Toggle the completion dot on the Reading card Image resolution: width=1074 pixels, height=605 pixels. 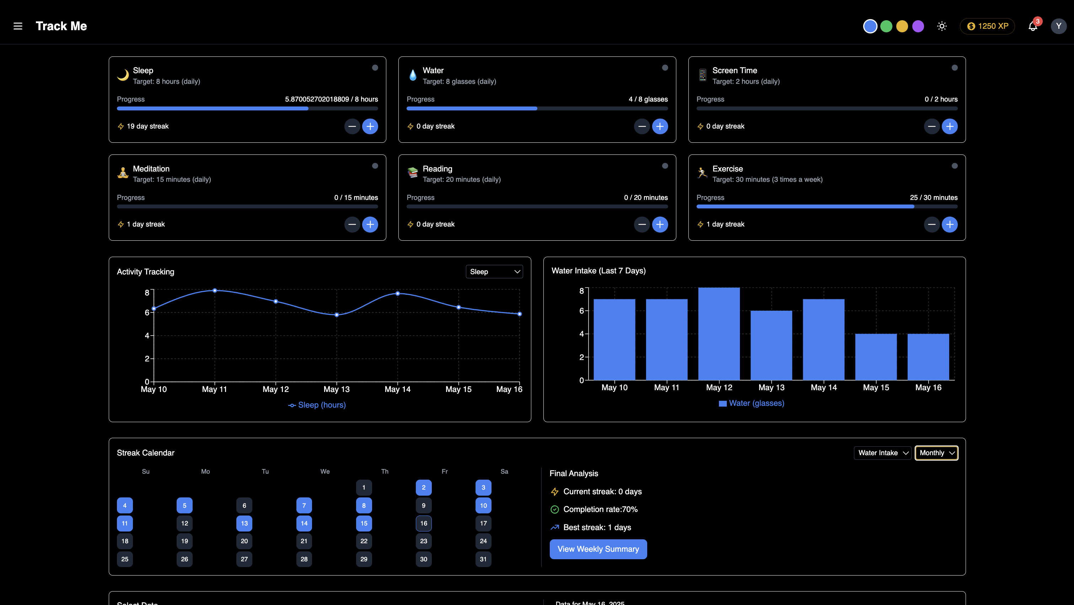pos(665,166)
